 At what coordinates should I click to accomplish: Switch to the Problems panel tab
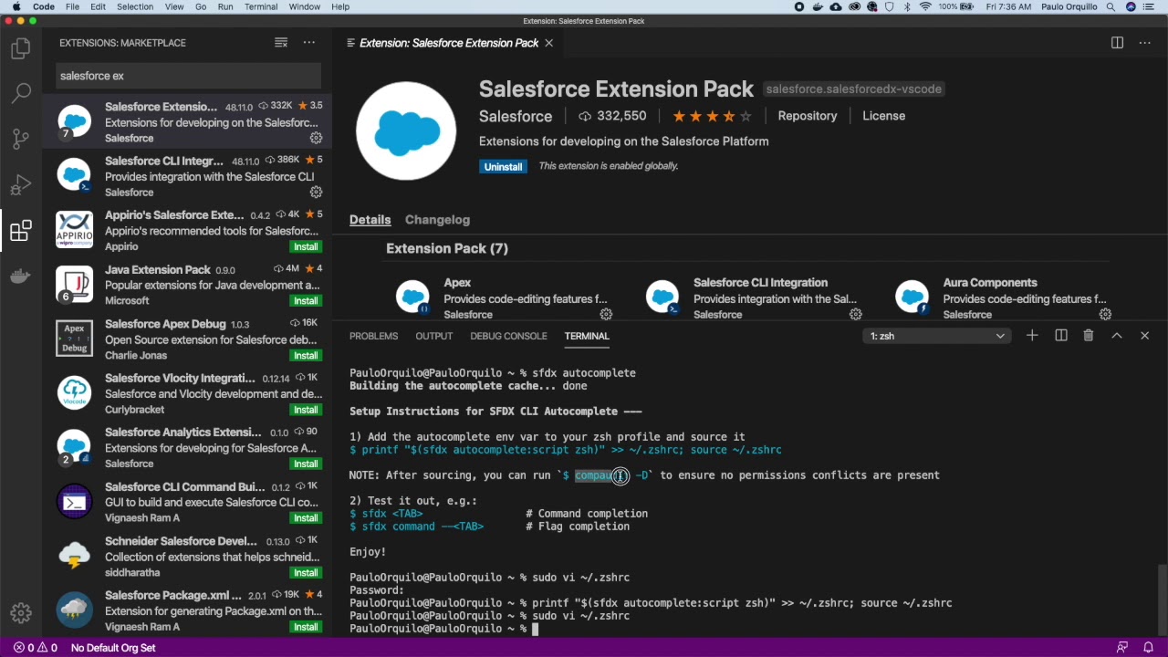[x=373, y=336]
